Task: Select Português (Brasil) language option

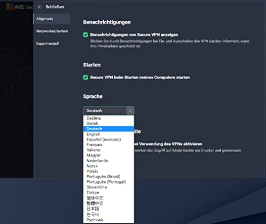Action: pos(109,177)
